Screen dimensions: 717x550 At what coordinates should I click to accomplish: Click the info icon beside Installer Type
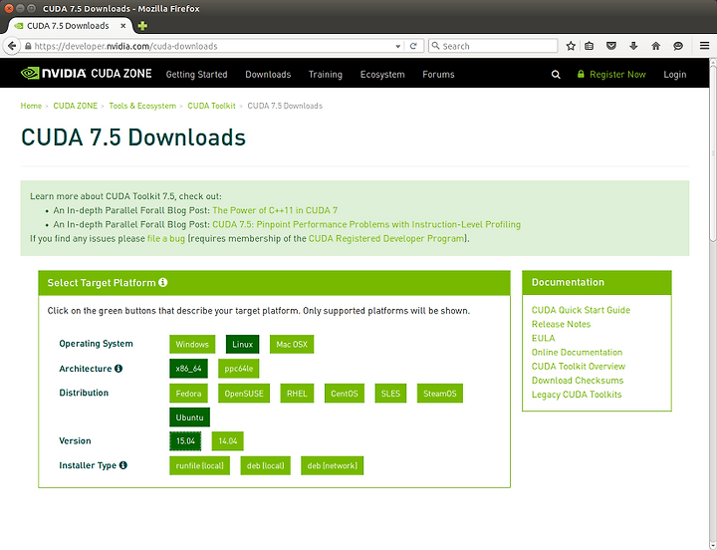tap(123, 465)
